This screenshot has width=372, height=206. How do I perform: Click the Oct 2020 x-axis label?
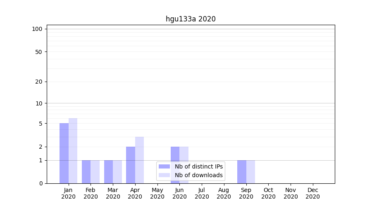coord(268,193)
